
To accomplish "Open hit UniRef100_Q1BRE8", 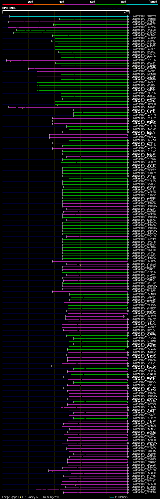I will pos(143,198).
